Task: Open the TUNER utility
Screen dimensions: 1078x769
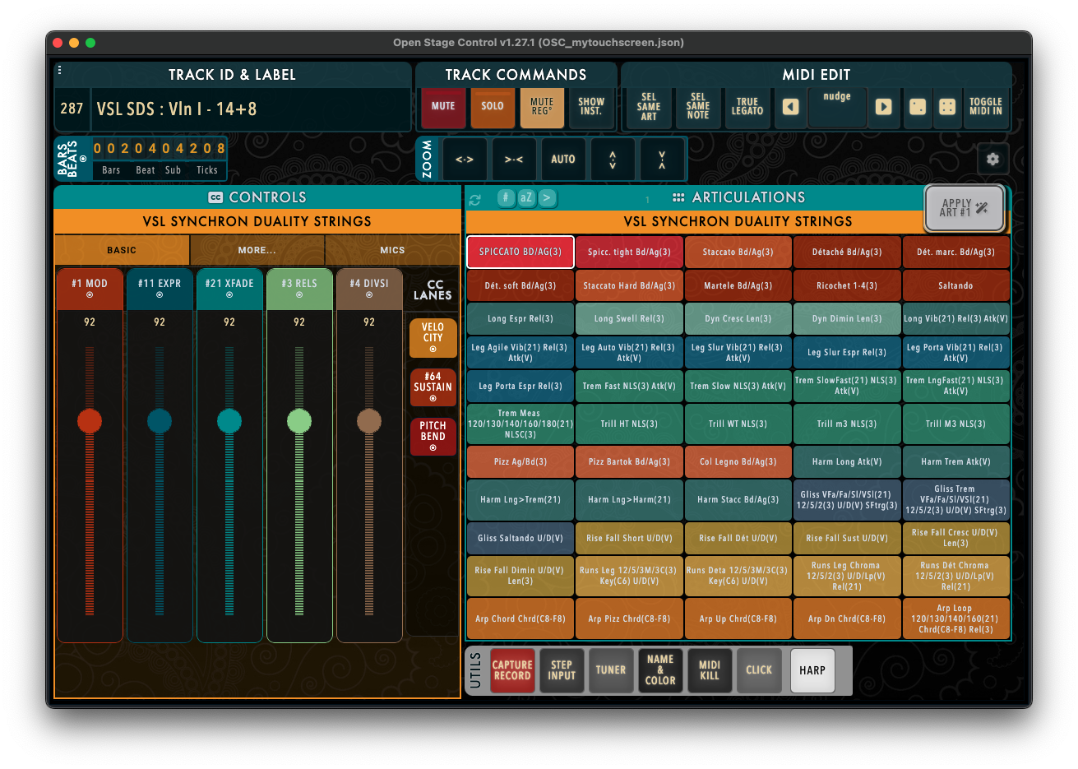Action: [611, 670]
